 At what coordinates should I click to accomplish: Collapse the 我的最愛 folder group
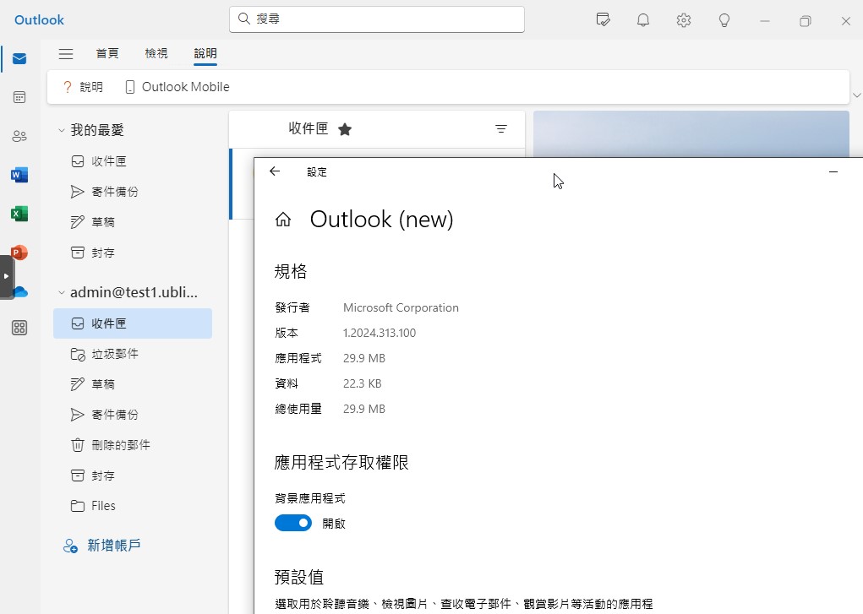[62, 130]
